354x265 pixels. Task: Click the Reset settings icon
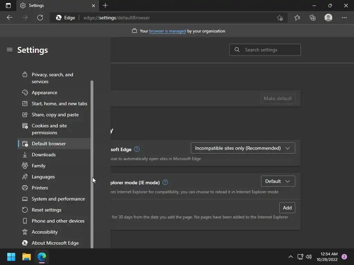[x=25, y=210]
